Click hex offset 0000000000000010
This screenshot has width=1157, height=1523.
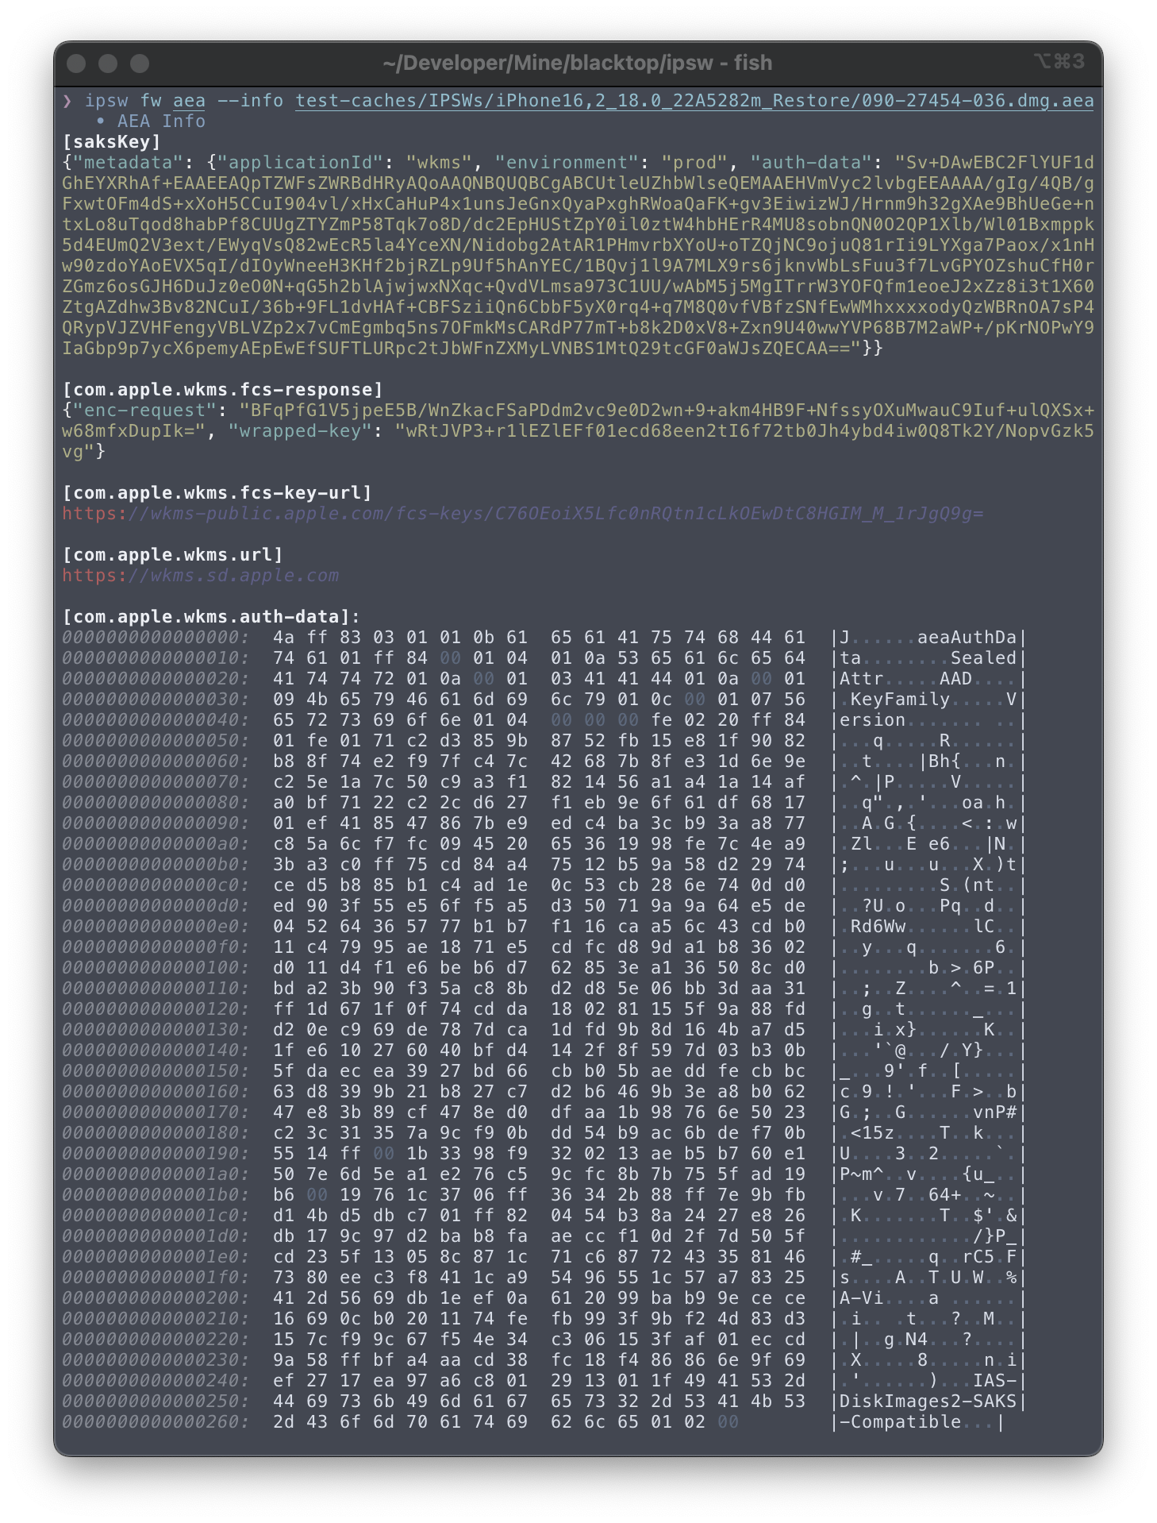pos(156,658)
